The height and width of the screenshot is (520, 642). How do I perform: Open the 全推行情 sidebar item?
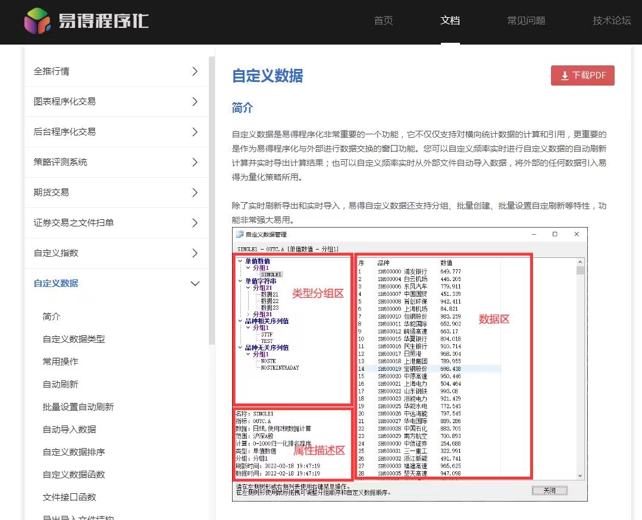tap(52, 71)
